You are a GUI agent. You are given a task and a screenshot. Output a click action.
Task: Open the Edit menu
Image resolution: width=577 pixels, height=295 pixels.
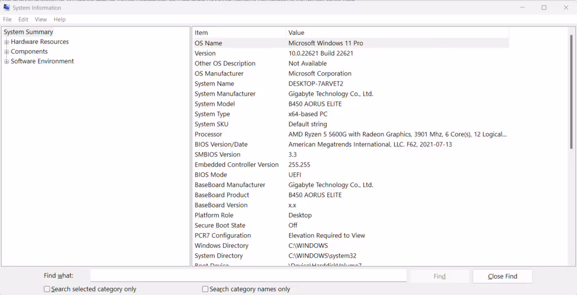[23, 20]
